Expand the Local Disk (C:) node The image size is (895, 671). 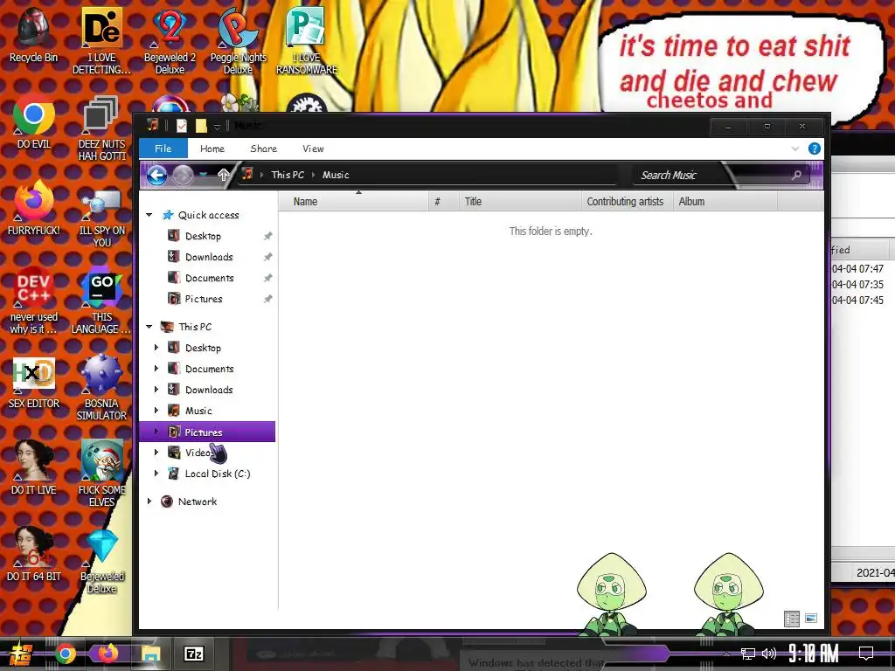coord(156,474)
